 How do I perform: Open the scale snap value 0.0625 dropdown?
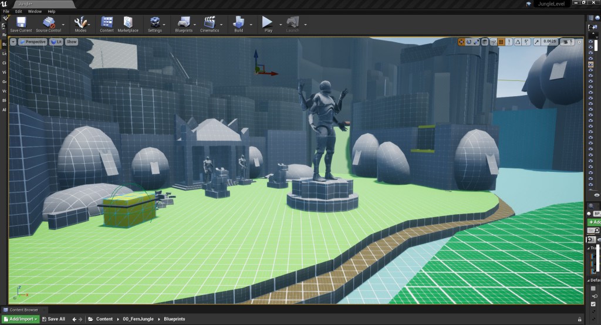tap(550, 42)
